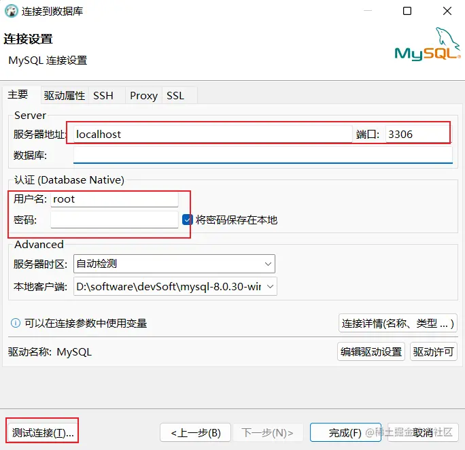Screen dimensions: 465x450
Task: Toggle the save password locally checkbox
Action: [x=187, y=220]
